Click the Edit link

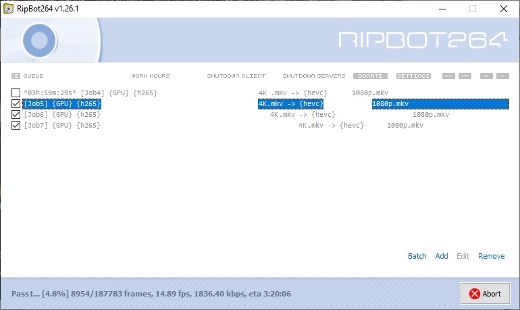click(x=463, y=256)
